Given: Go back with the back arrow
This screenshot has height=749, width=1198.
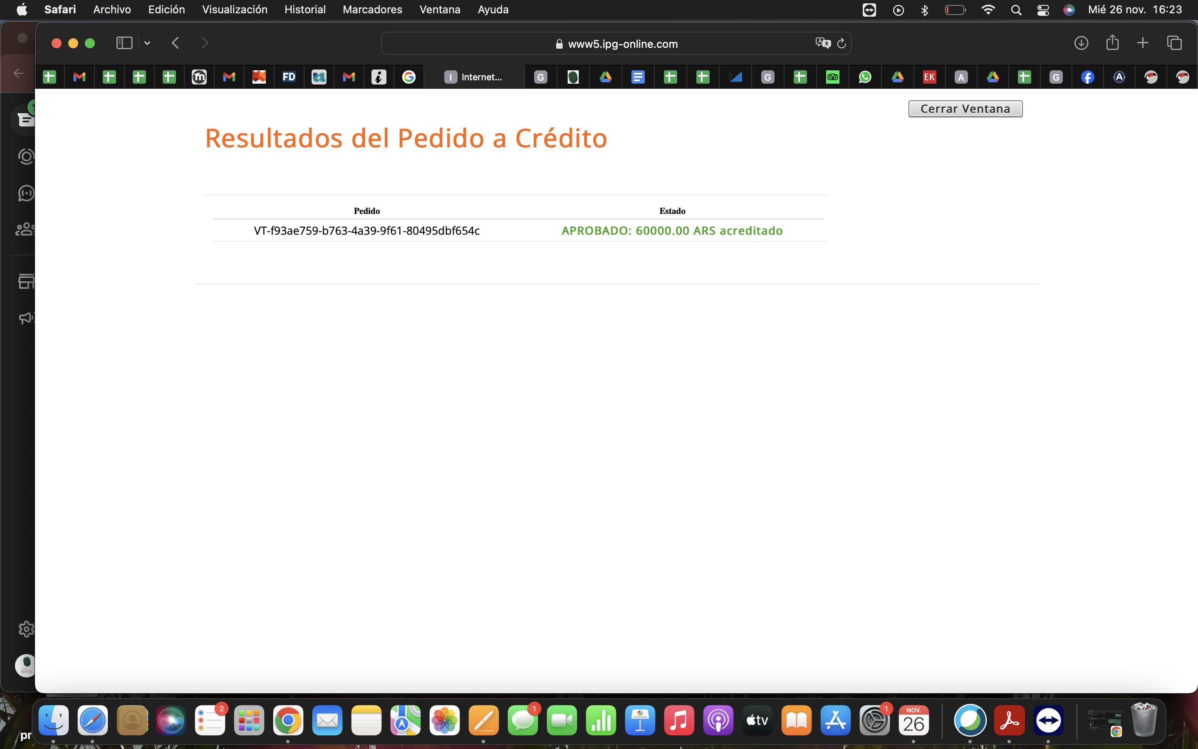Looking at the screenshot, I should pos(175,43).
